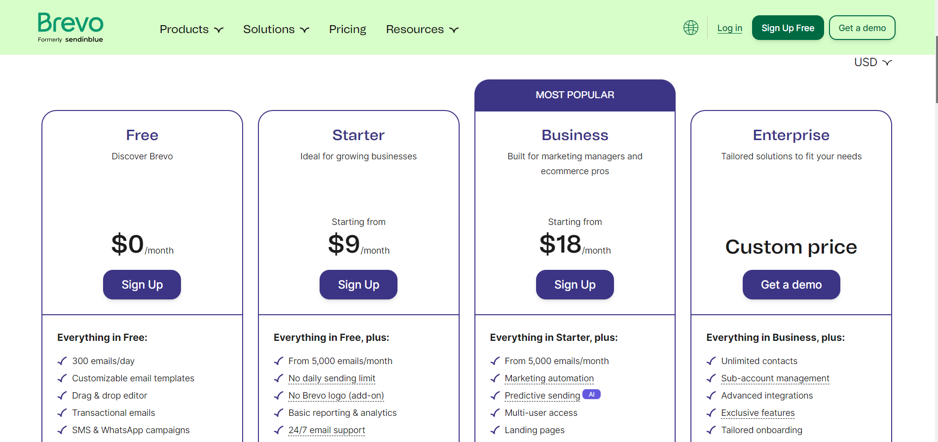Click Get a demo in the header

click(862, 28)
